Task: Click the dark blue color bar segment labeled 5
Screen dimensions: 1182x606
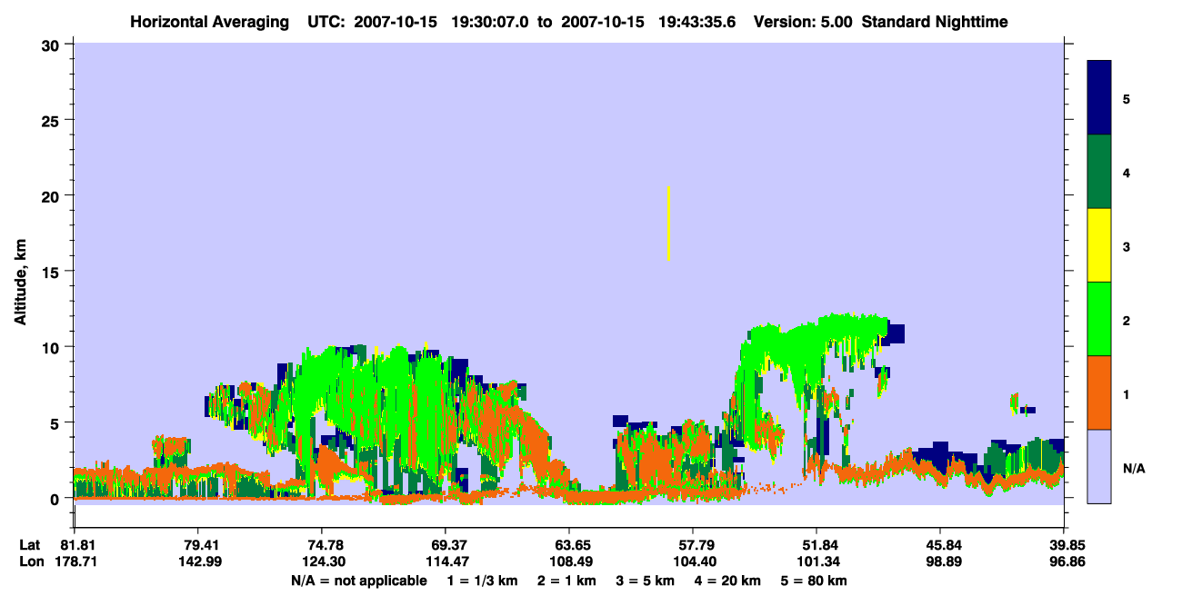Action: (x=1099, y=98)
